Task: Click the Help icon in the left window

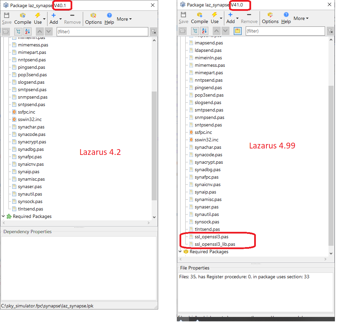Action: (109, 18)
